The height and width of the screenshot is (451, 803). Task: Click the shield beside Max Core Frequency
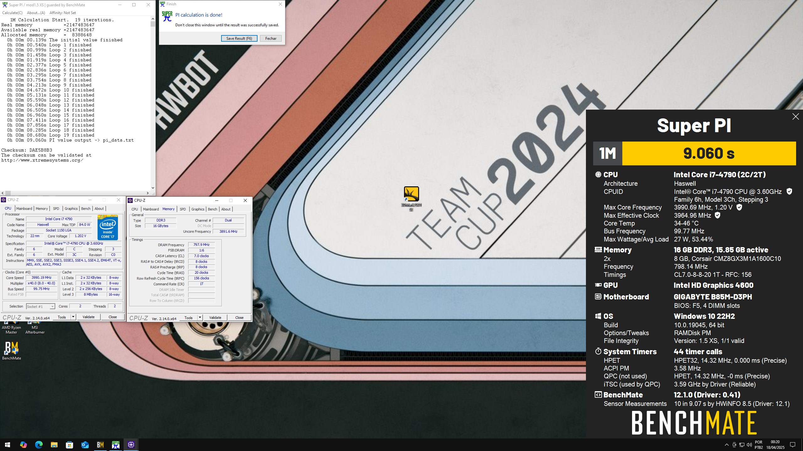click(x=739, y=207)
